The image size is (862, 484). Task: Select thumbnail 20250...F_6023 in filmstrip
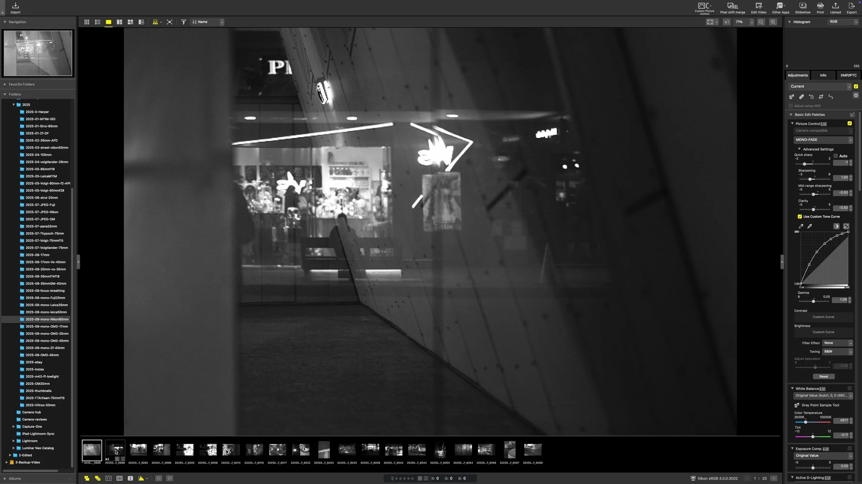pyautogui.click(x=324, y=450)
